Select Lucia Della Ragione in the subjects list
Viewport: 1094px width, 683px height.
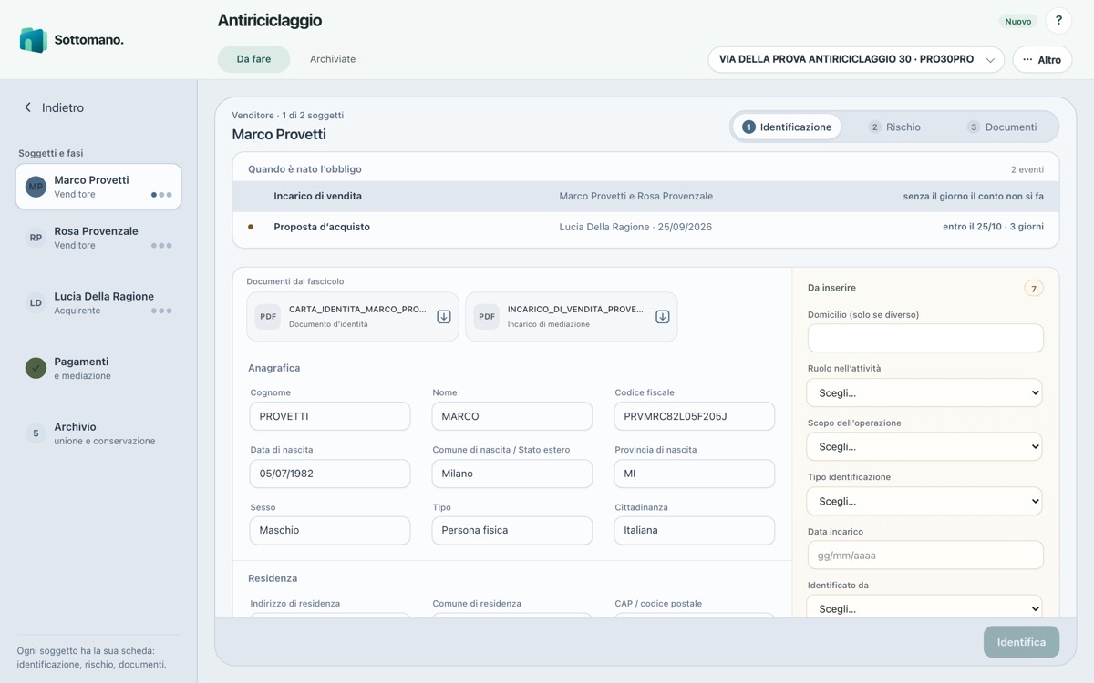point(98,303)
